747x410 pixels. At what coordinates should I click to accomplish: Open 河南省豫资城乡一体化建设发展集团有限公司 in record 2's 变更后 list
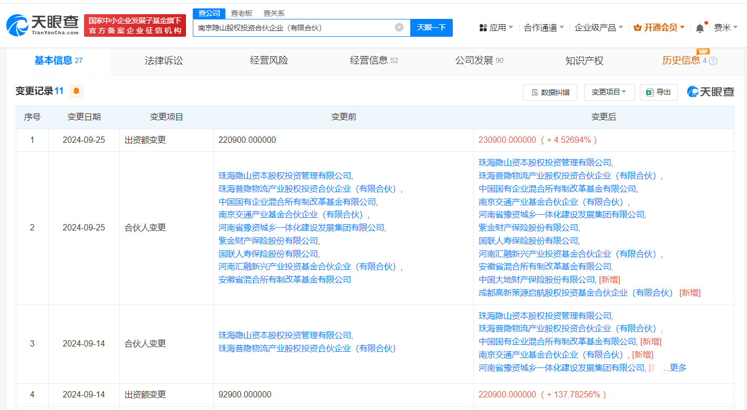pyautogui.click(x=562, y=215)
